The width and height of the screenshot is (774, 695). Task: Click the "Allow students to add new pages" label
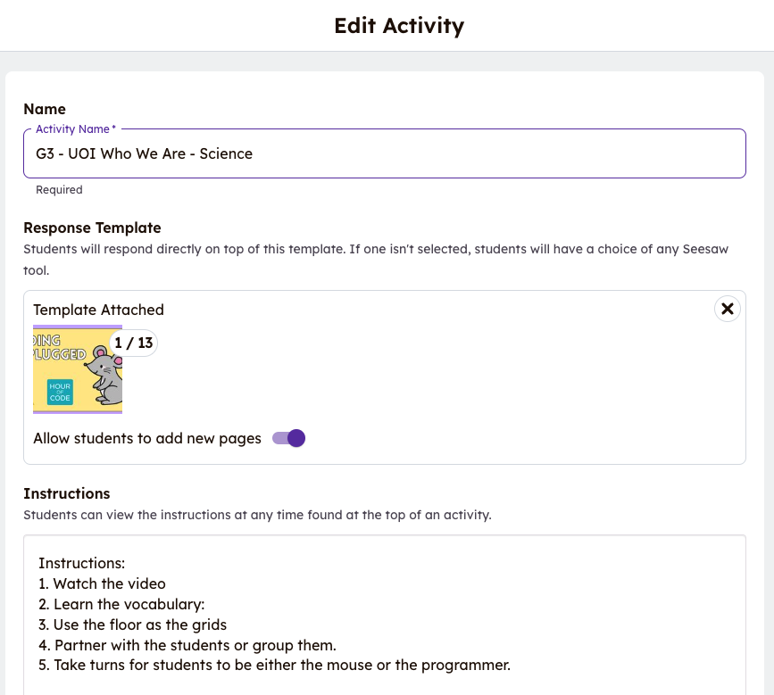click(147, 438)
